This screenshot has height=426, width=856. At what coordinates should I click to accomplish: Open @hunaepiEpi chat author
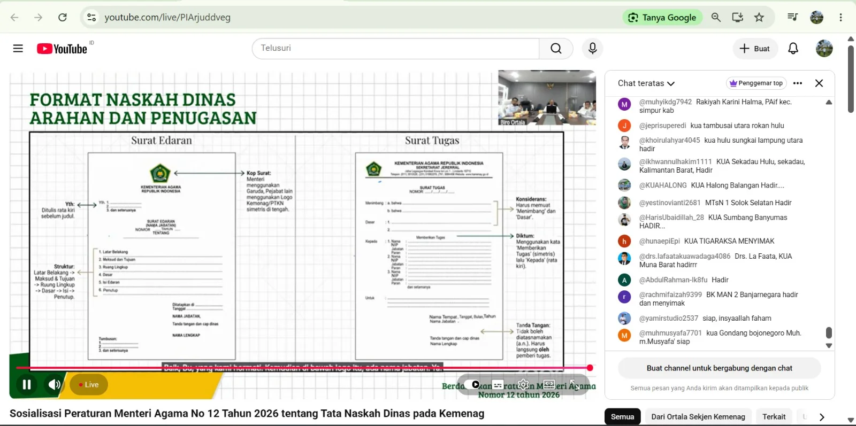coord(660,241)
